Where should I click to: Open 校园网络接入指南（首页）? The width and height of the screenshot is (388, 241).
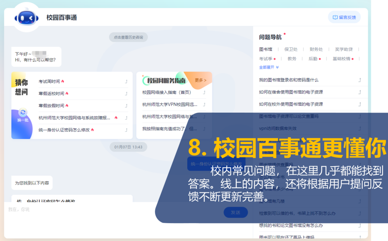pos(167,92)
